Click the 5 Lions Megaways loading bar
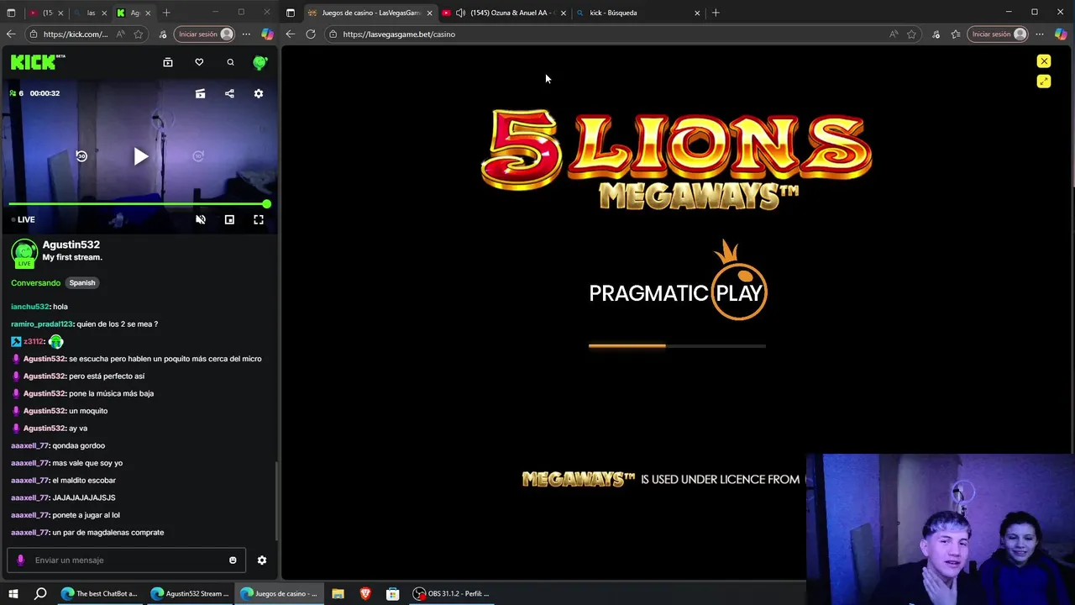Viewport: 1075px width, 605px height. (x=677, y=345)
